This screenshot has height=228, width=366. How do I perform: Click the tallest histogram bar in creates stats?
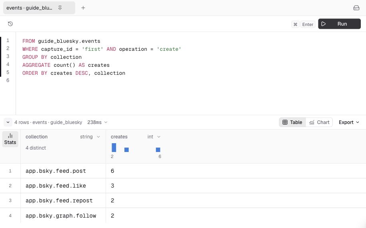pos(114,148)
